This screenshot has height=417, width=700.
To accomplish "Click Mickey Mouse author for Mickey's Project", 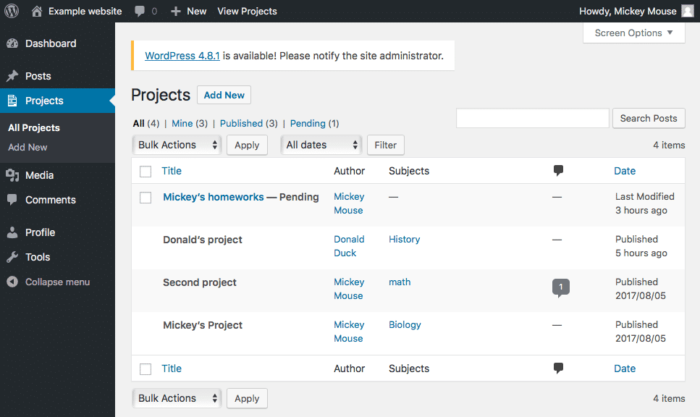I will click(x=349, y=332).
